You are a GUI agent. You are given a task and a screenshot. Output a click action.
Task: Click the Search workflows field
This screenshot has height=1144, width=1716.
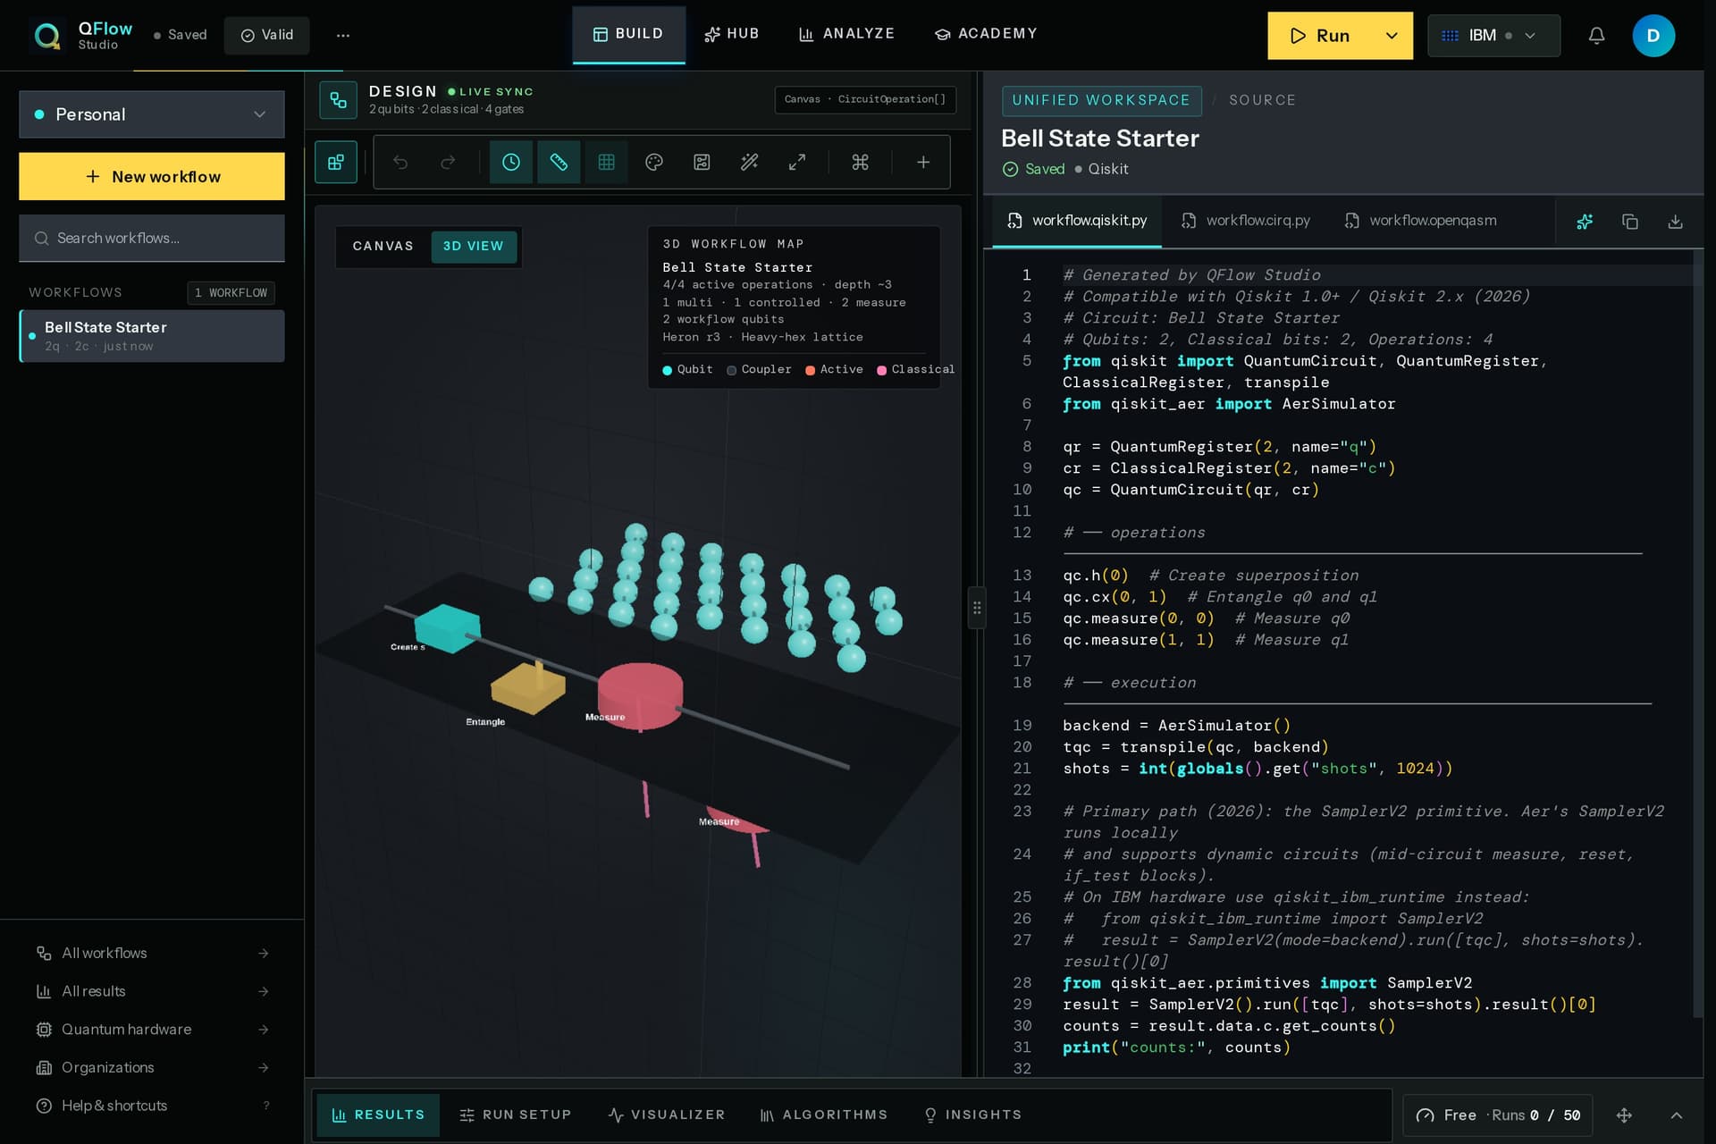point(152,238)
